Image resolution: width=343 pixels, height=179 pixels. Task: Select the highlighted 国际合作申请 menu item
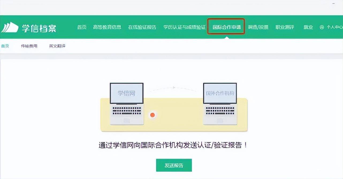226,27
